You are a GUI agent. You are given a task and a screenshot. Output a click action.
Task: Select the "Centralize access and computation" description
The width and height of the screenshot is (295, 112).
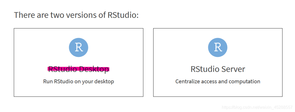(x=218, y=82)
